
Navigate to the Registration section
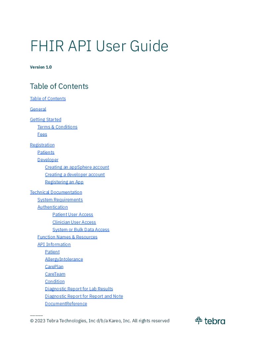pyautogui.click(x=42, y=145)
